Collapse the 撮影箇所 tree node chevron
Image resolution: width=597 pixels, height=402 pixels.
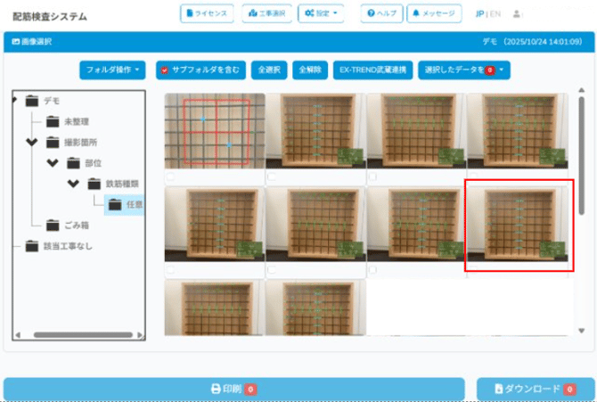pos(32,142)
